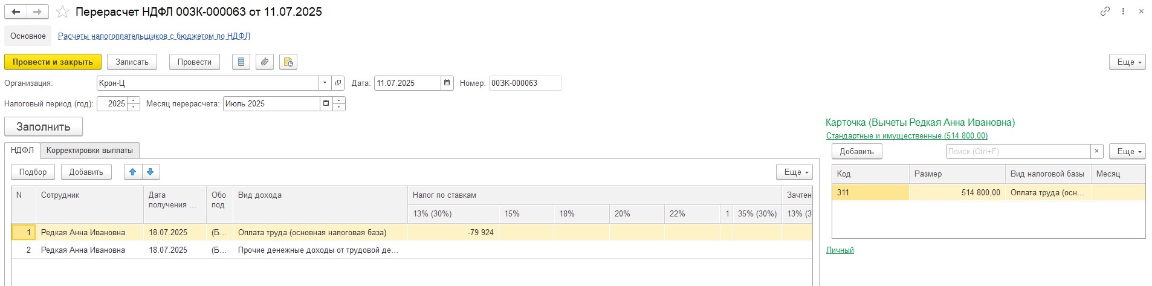The height and width of the screenshot is (286, 1152).
Task: Move row down with blue arrow
Action: tap(150, 172)
